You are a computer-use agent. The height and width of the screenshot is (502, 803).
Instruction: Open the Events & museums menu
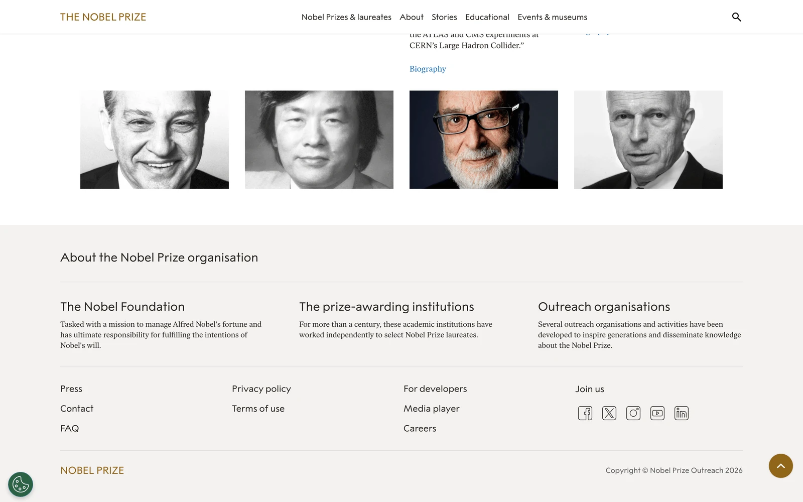pyautogui.click(x=552, y=17)
